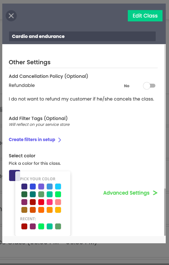The width and height of the screenshot is (169, 265).
Task: Select the teal color in second row
Action: (x=33, y=194)
